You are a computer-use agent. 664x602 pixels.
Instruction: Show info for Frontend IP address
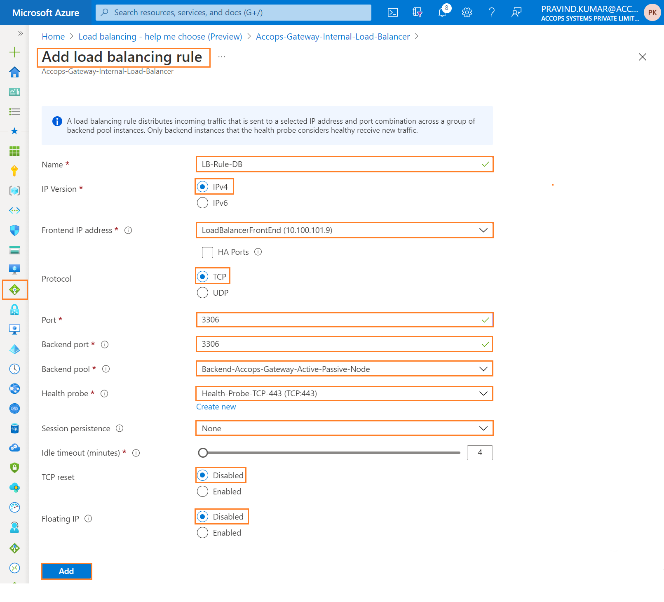pyautogui.click(x=128, y=230)
